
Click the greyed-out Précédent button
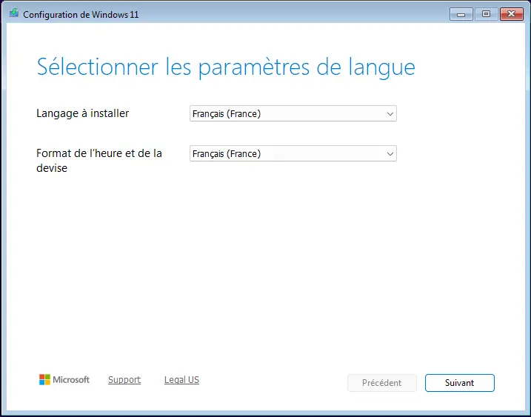(x=381, y=383)
